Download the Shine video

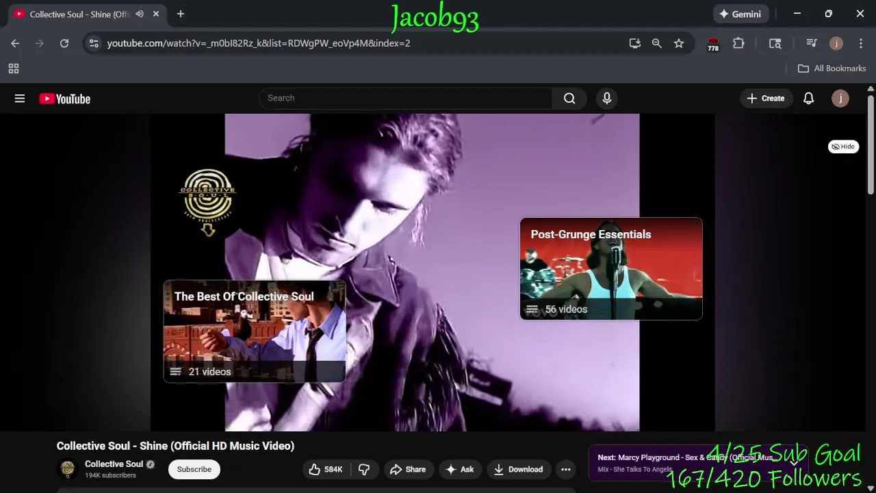point(519,469)
